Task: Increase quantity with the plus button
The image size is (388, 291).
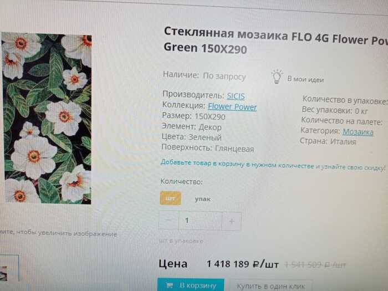Action: click(x=231, y=221)
